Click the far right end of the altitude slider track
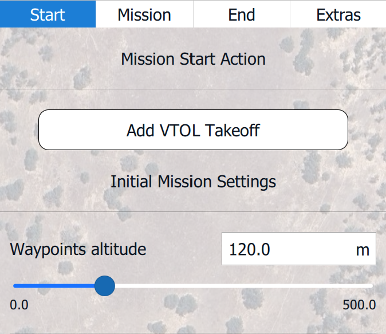Screen dimensions: 386x334 (x=371, y=285)
